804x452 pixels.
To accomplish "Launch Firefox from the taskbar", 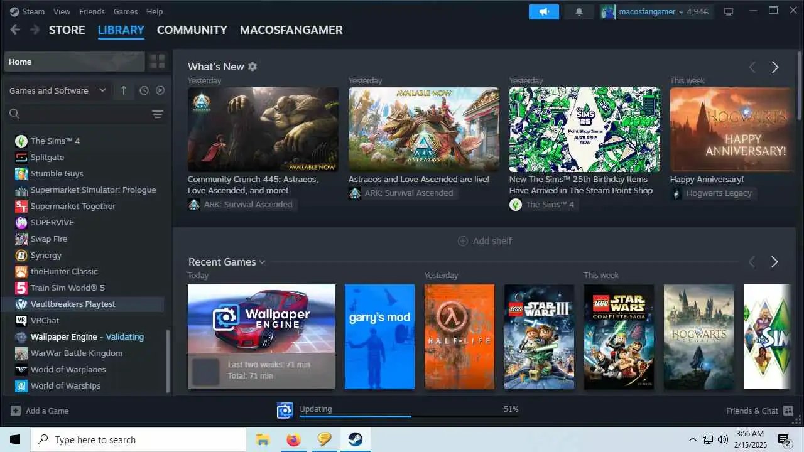I will (293, 439).
